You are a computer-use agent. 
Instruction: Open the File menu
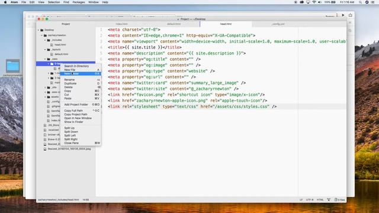pyautogui.click(x=24, y=2)
